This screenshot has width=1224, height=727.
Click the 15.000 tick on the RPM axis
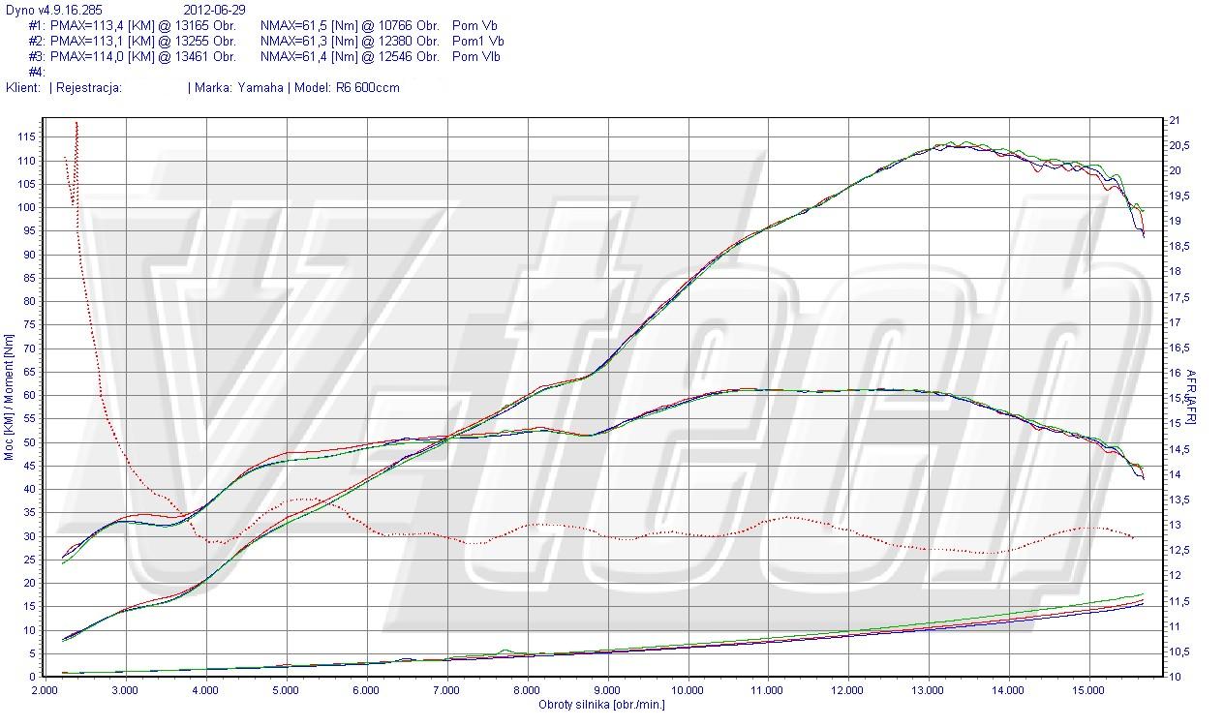(1088, 690)
